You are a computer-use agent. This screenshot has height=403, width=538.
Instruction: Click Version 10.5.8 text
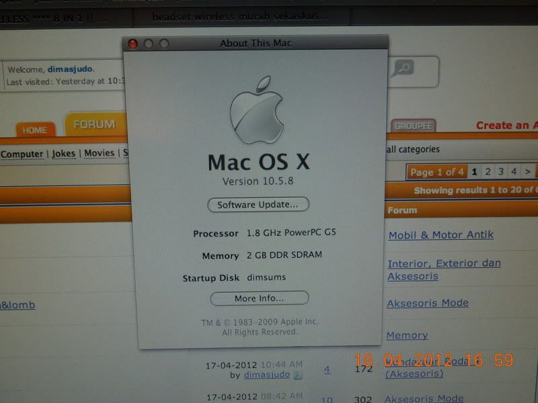tap(258, 181)
